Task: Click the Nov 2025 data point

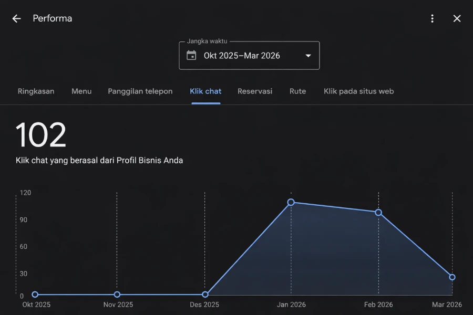Action: (x=117, y=294)
